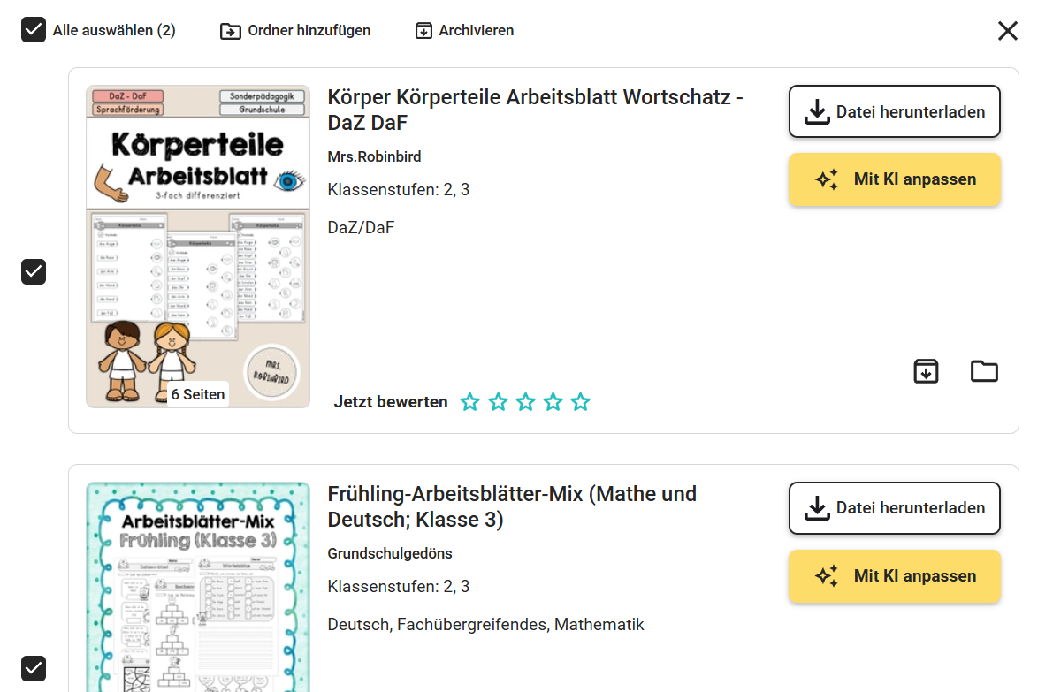Uncheck the Frühling-Arbeitsblätter-Mix item checkbox
Screen dimensions: 1053x692
[x=34, y=668]
